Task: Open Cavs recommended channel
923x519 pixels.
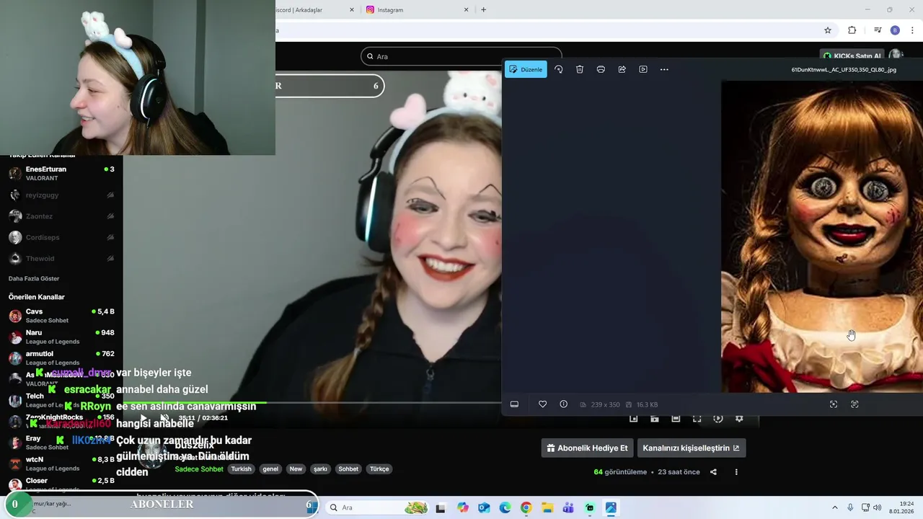Action: tap(61, 316)
